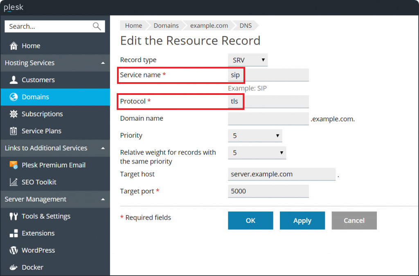Click the Cancel button
This screenshot has width=419, height=276.
click(354, 220)
